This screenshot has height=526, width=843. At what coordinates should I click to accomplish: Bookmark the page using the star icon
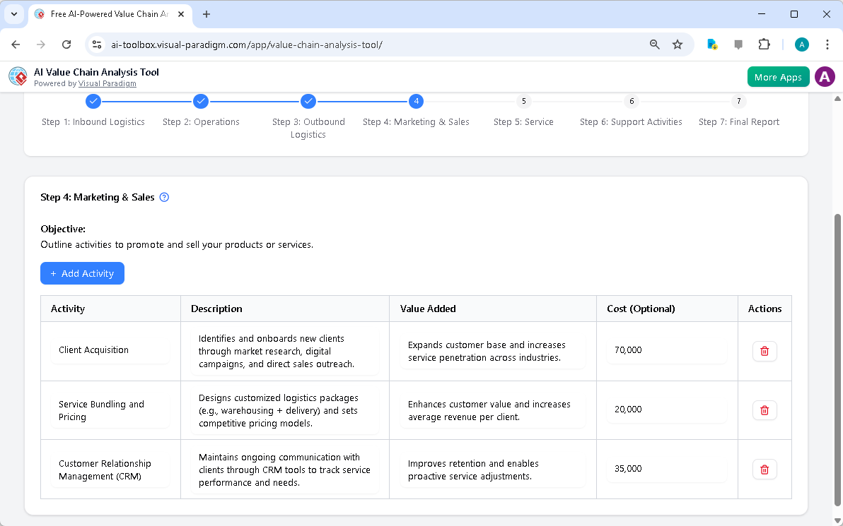[x=678, y=44]
